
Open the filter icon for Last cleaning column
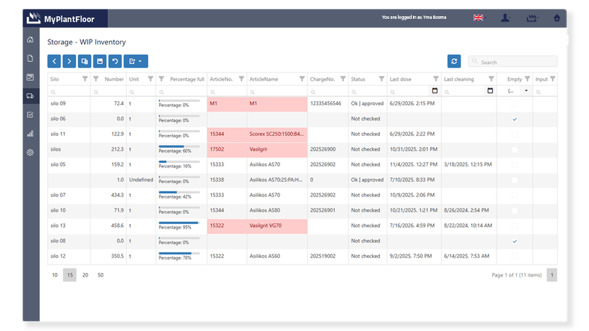[491, 79]
